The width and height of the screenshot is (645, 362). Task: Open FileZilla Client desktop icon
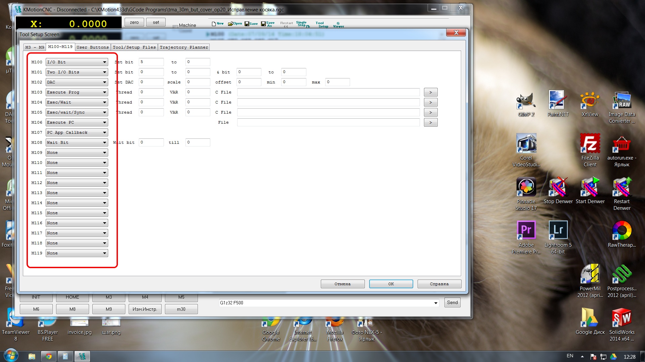click(590, 149)
